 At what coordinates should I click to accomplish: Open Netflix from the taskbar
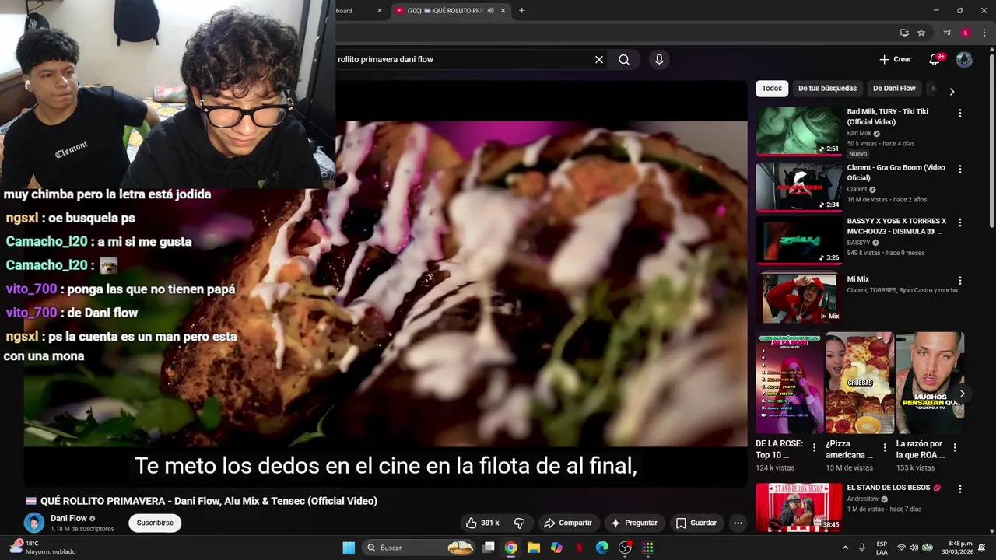pyautogui.click(x=579, y=548)
